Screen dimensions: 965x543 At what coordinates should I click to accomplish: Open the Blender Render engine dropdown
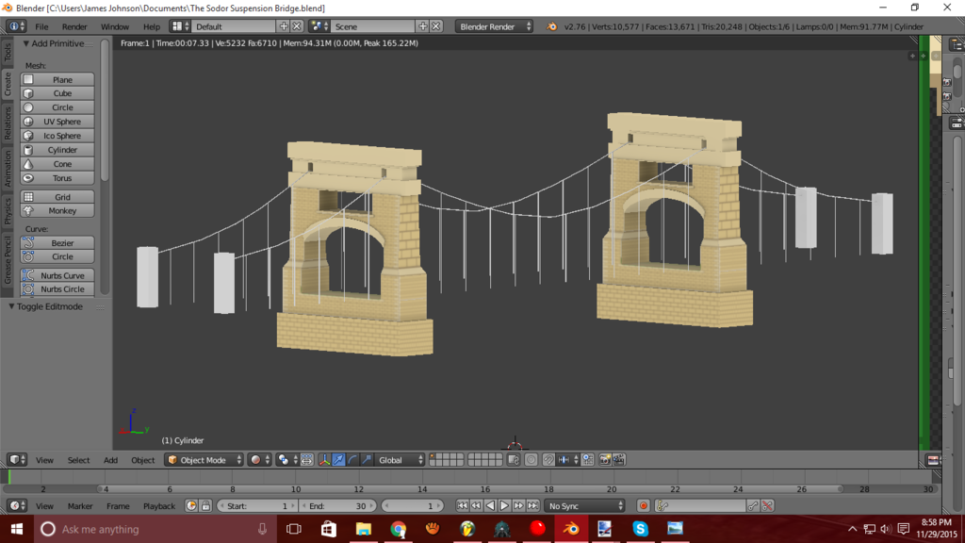pyautogui.click(x=494, y=26)
